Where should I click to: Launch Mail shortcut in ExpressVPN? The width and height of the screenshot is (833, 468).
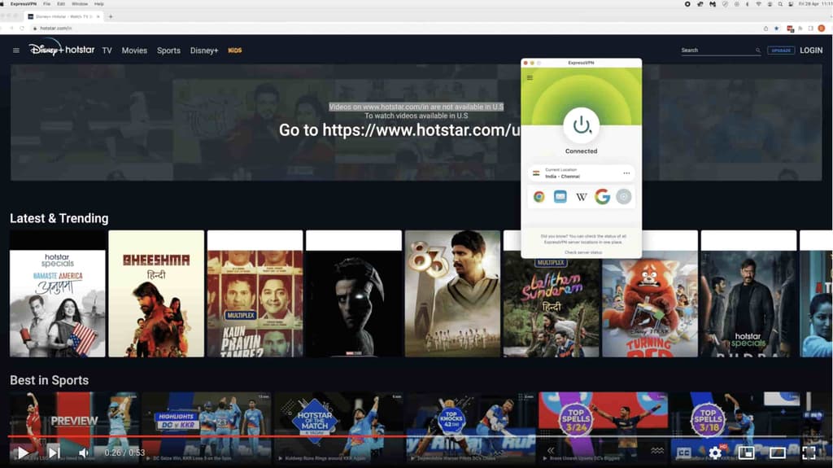(560, 197)
